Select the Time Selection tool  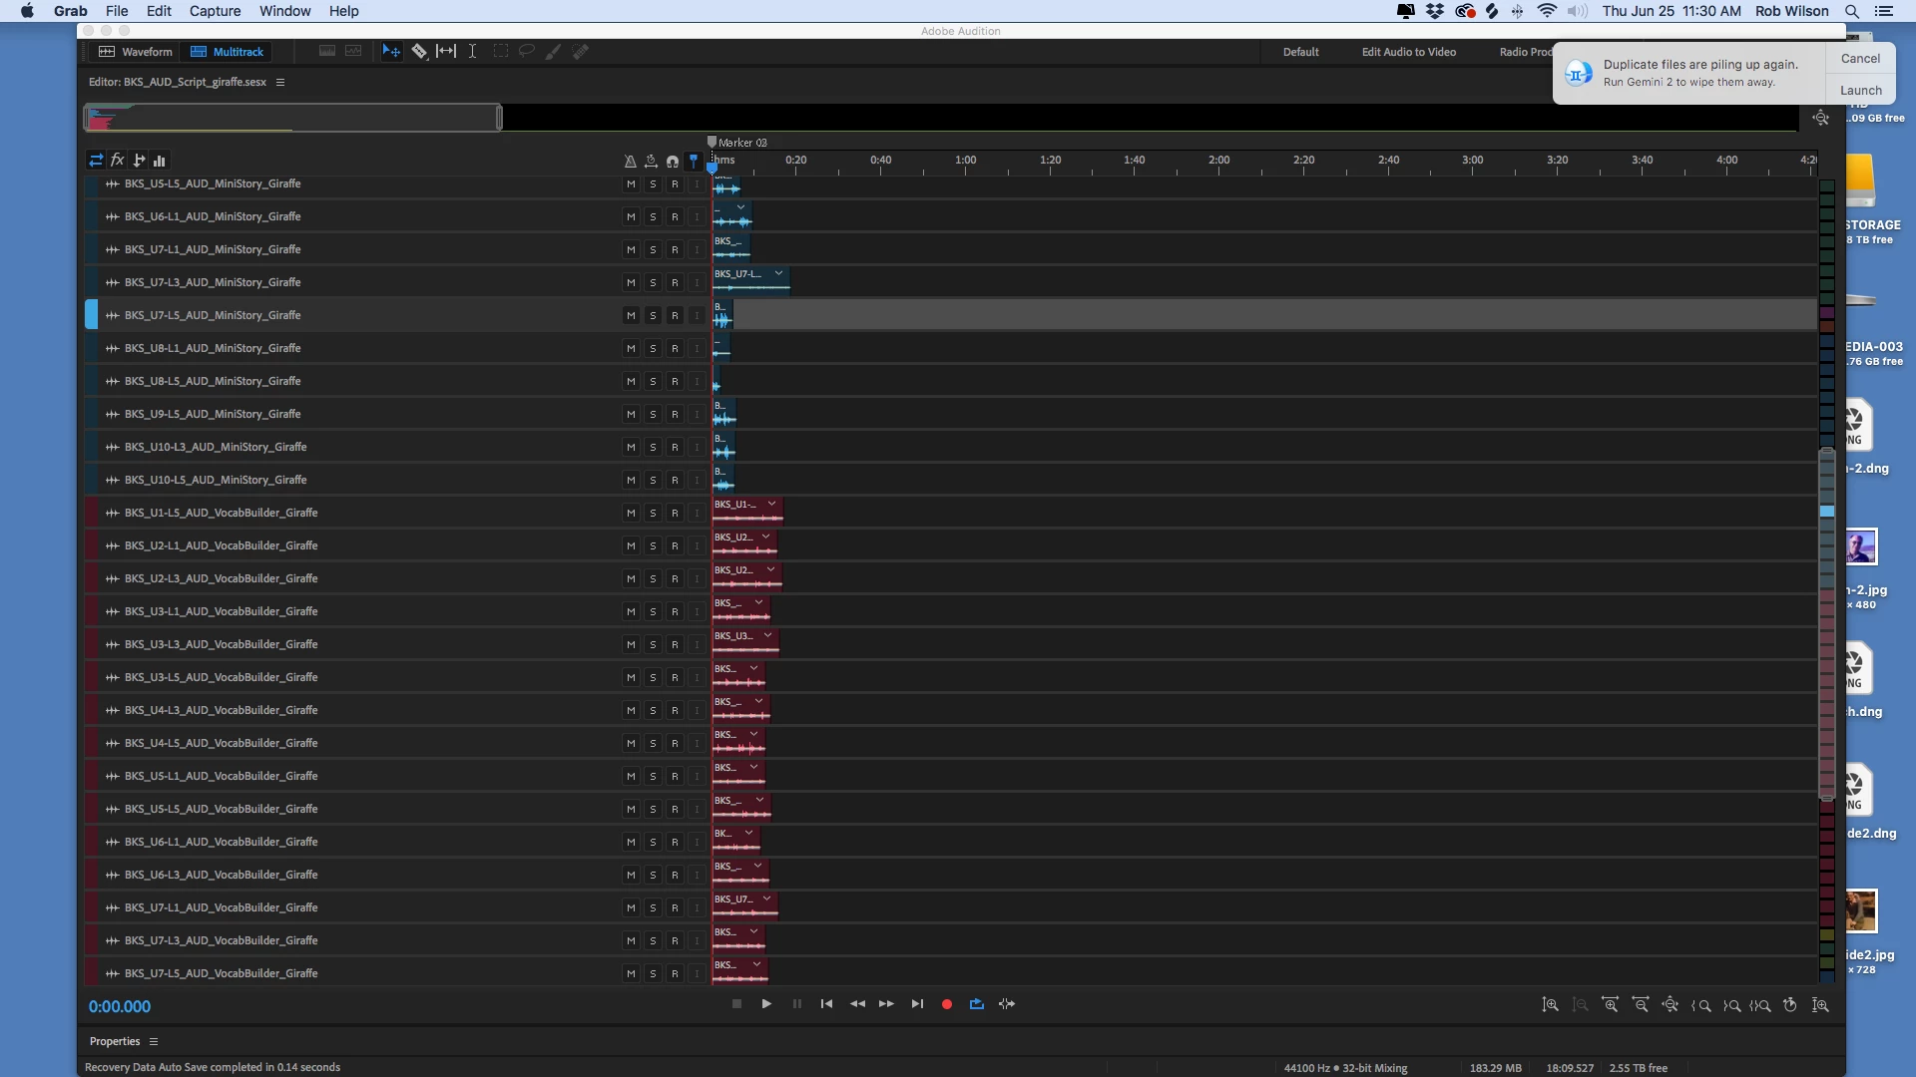coord(472,51)
